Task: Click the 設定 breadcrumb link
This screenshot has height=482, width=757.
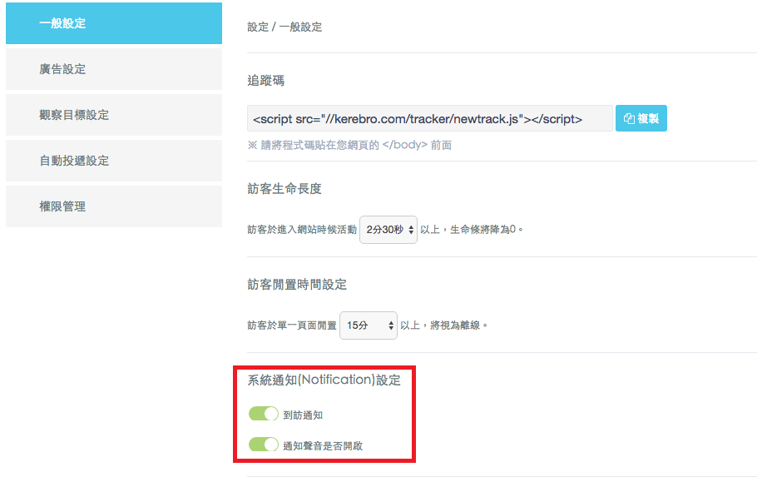Action: coord(258,27)
